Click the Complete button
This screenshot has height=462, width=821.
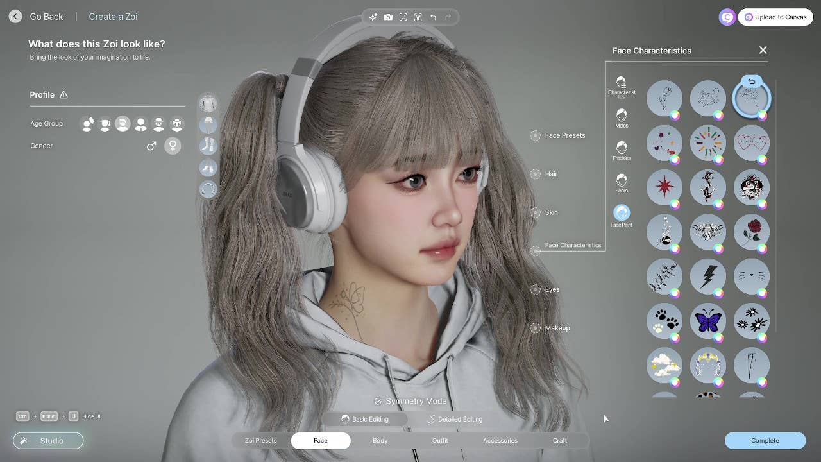click(x=765, y=441)
